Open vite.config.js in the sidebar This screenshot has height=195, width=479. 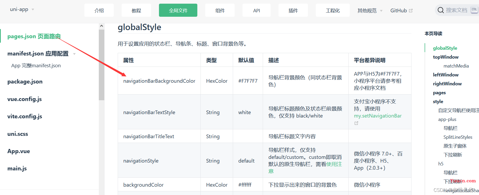(25, 116)
